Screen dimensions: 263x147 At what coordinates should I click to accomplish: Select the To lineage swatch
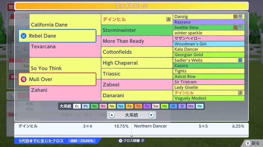coord(138,106)
